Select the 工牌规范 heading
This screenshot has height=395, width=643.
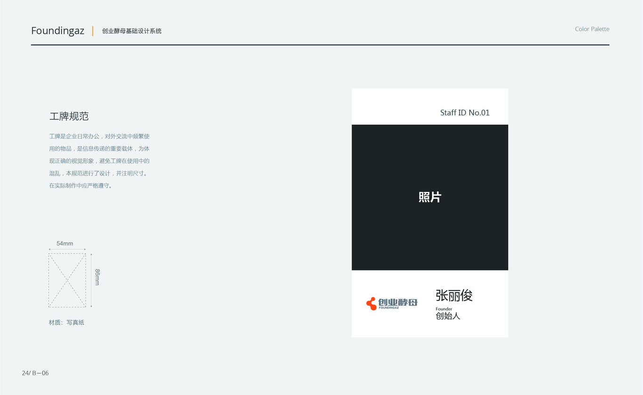pyautogui.click(x=69, y=116)
